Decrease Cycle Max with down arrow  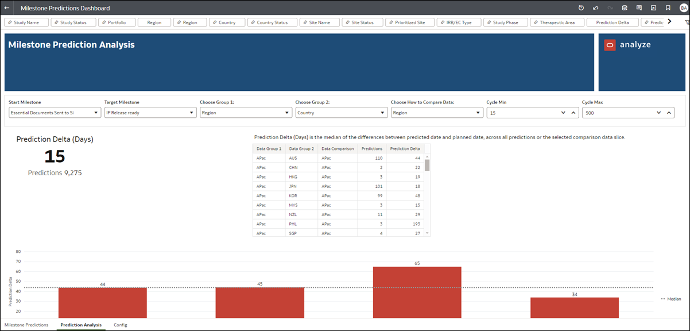click(659, 113)
